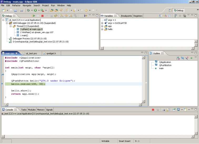Screen dimensions: 199x144
Task: Open the Variables view menu triangle
Action: (x=188, y=15)
